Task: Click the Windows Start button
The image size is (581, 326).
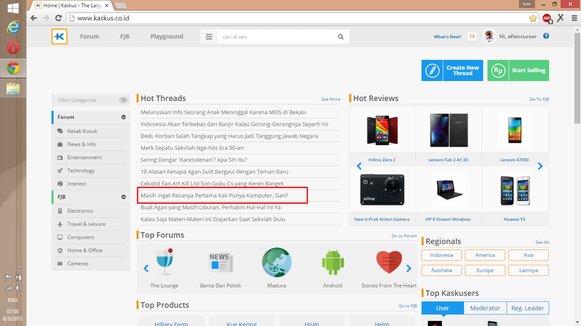Action: pos(13,8)
